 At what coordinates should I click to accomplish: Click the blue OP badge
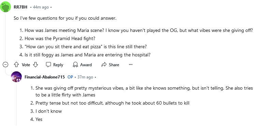[x=70, y=77]
